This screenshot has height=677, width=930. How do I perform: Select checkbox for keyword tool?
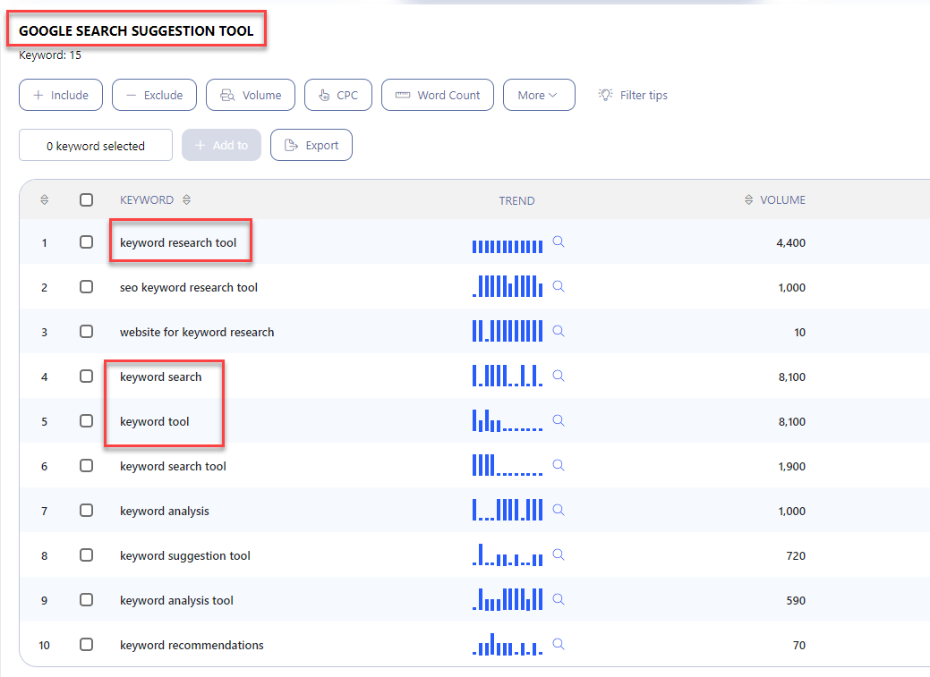click(x=87, y=421)
